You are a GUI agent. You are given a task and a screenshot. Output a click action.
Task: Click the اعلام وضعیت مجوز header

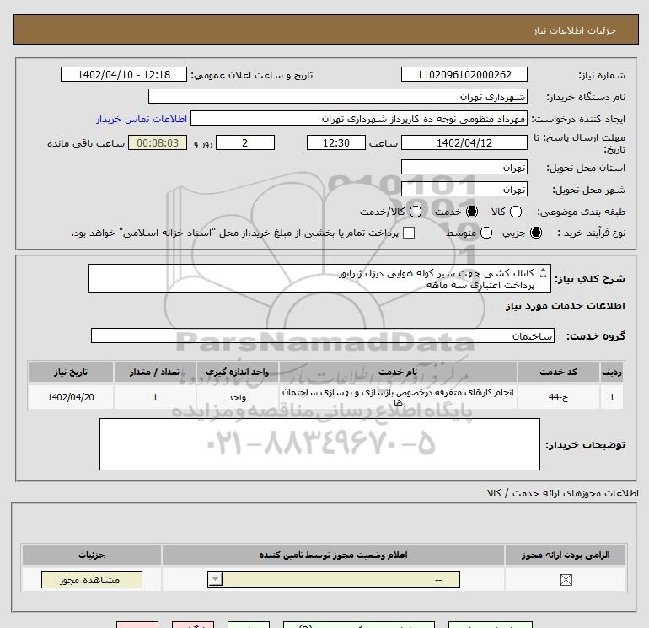(333, 555)
